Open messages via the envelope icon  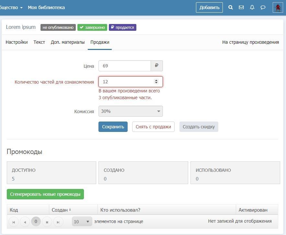click(x=241, y=7)
